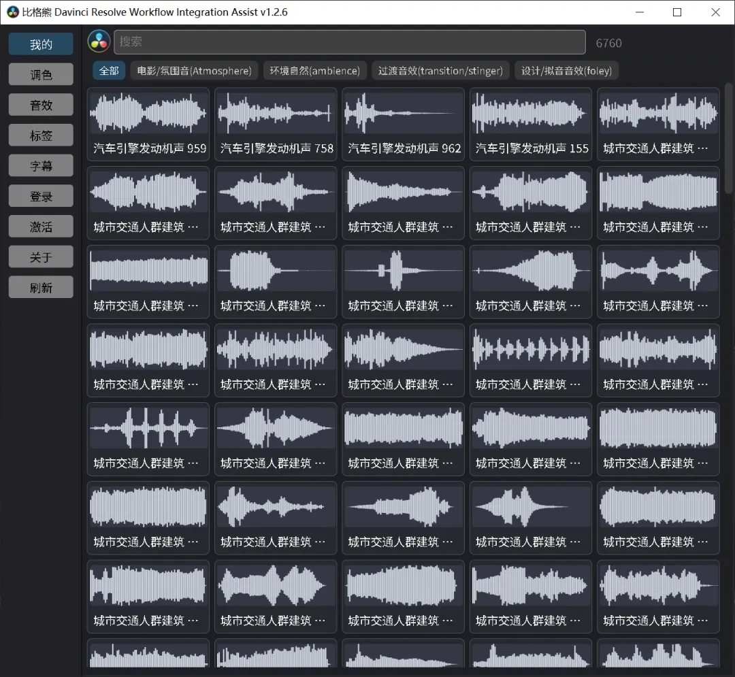Open the 激活 activation page
Image resolution: width=735 pixels, height=677 pixels.
[x=41, y=227]
